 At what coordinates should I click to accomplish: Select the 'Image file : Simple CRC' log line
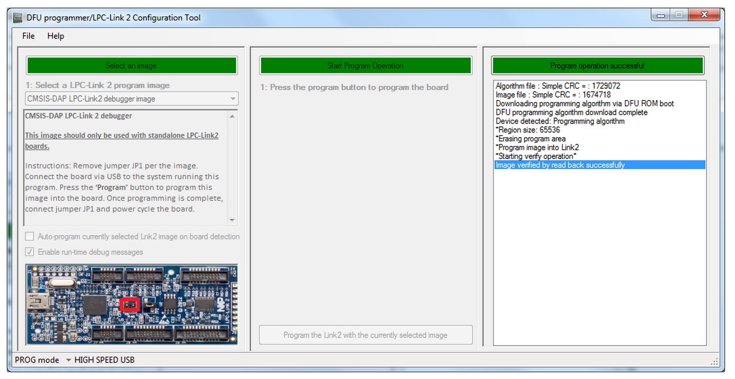click(x=599, y=95)
